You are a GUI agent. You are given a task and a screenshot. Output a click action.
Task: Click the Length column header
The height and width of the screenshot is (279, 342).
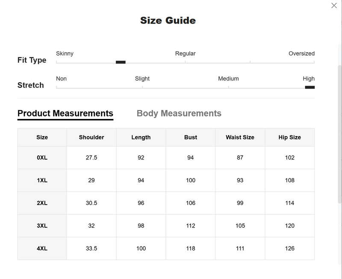141,137
